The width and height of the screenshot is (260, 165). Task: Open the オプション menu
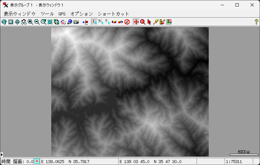pos(82,14)
